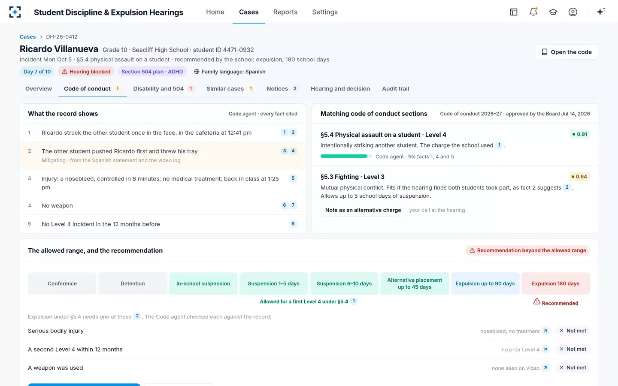618x386 pixels.
Task: View the Audit trail tab
Action: click(x=396, y=89)
